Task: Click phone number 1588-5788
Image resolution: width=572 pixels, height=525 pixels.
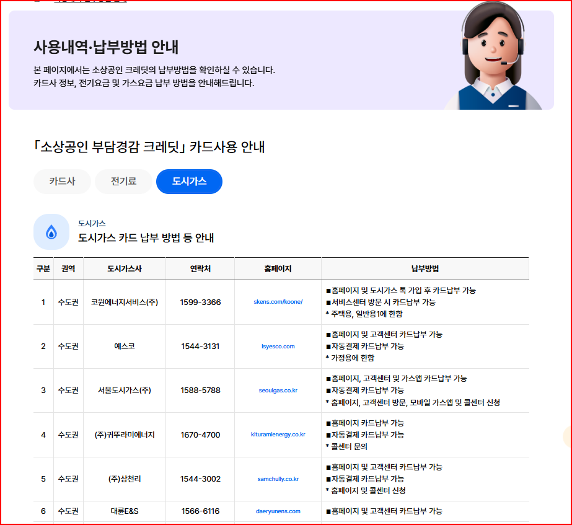Action: (200, 390)
